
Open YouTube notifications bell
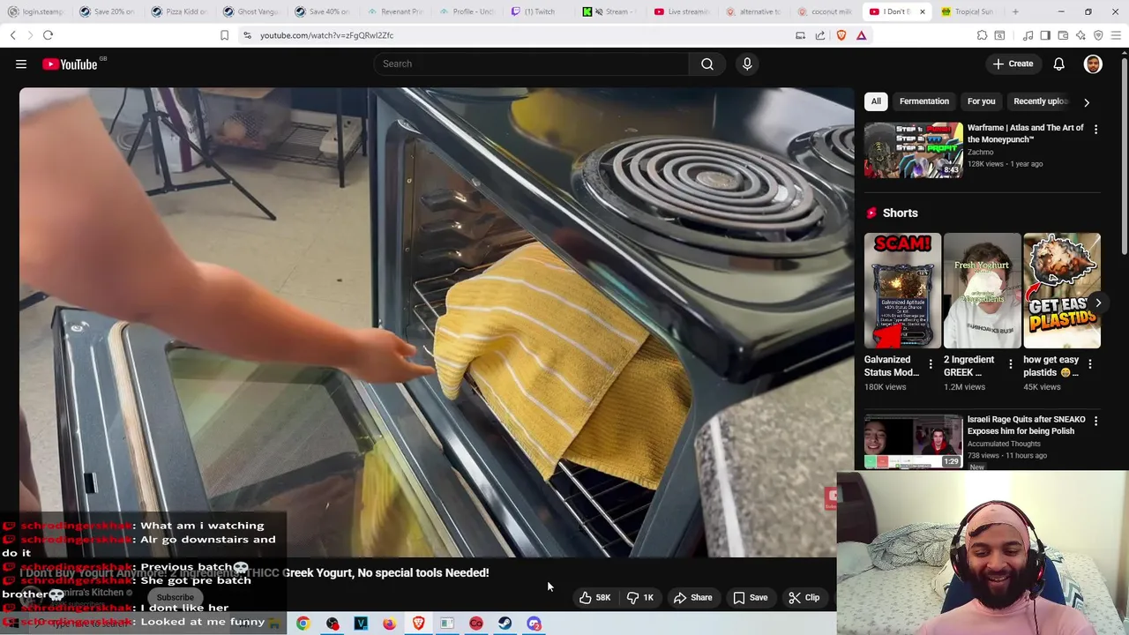coord(1058,63)
